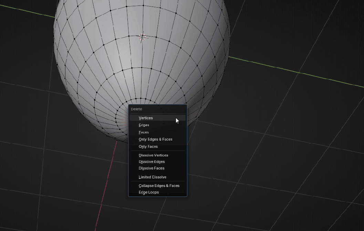Choose Dissolve Edges from the menu
Image resolution: width=364 pixels, height=231 pixels.
coord(152,162)
